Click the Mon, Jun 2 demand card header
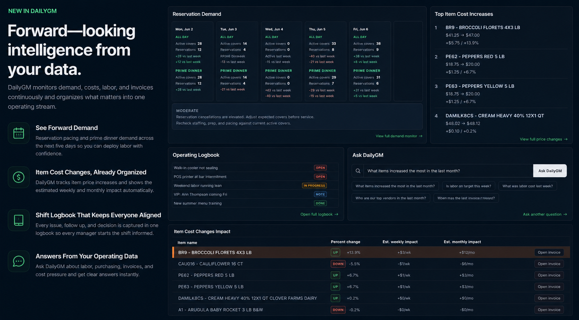Screen dimensions: 579x320 click(184, 29)
